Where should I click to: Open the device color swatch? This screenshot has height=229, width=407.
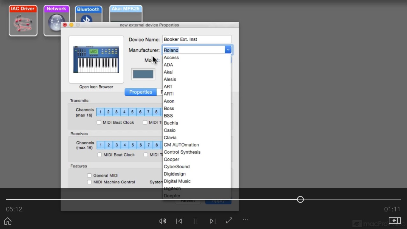(143, 74)
